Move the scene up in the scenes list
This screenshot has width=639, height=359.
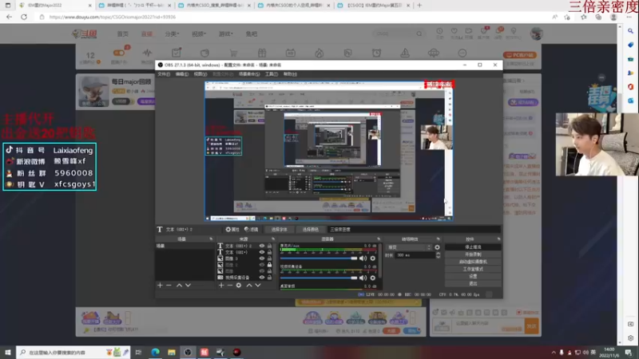tap(179, 286)
